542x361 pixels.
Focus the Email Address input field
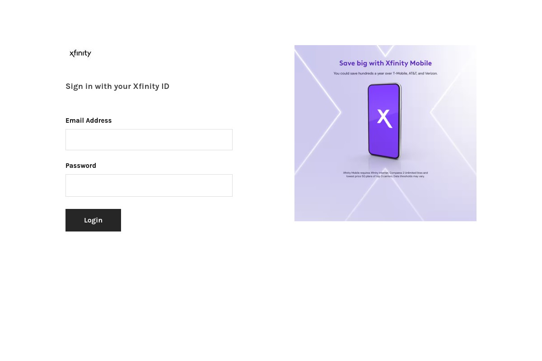pyautogui.click(x=149, y=140)
